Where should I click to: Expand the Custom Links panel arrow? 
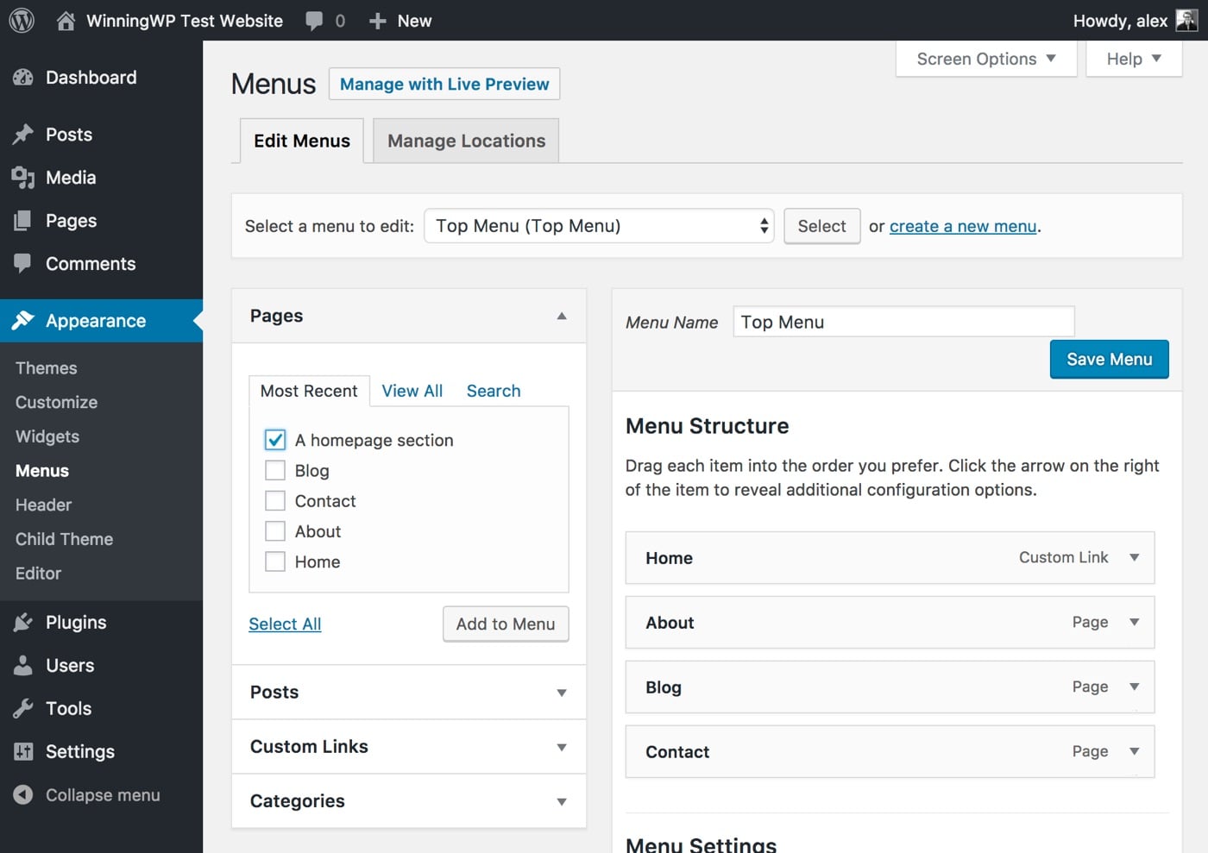coord(562,747)
